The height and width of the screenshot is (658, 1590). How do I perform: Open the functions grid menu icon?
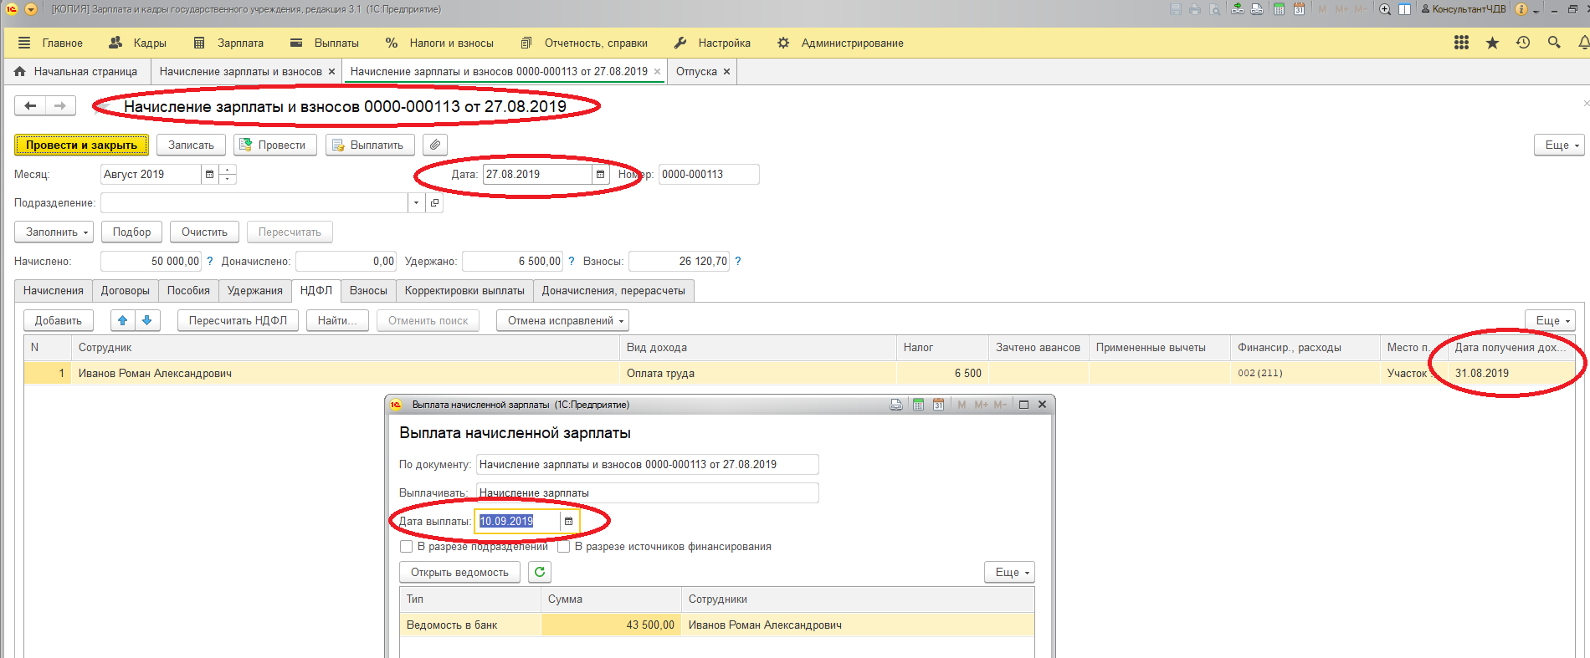tap(1461, 43)
